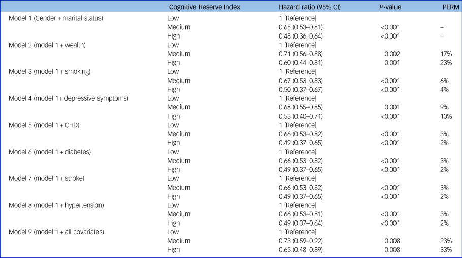462x258 pixels.
Task: Click Model 4 depressive symptoms row label
Action: pos(69,98)
